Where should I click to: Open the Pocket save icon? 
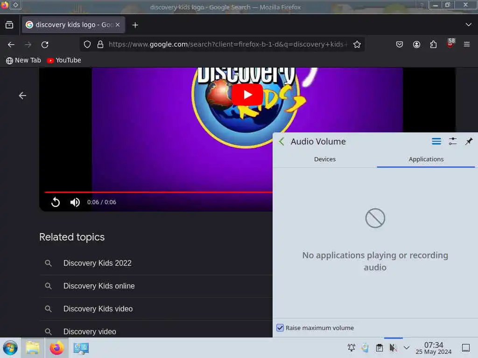point(400,44)
